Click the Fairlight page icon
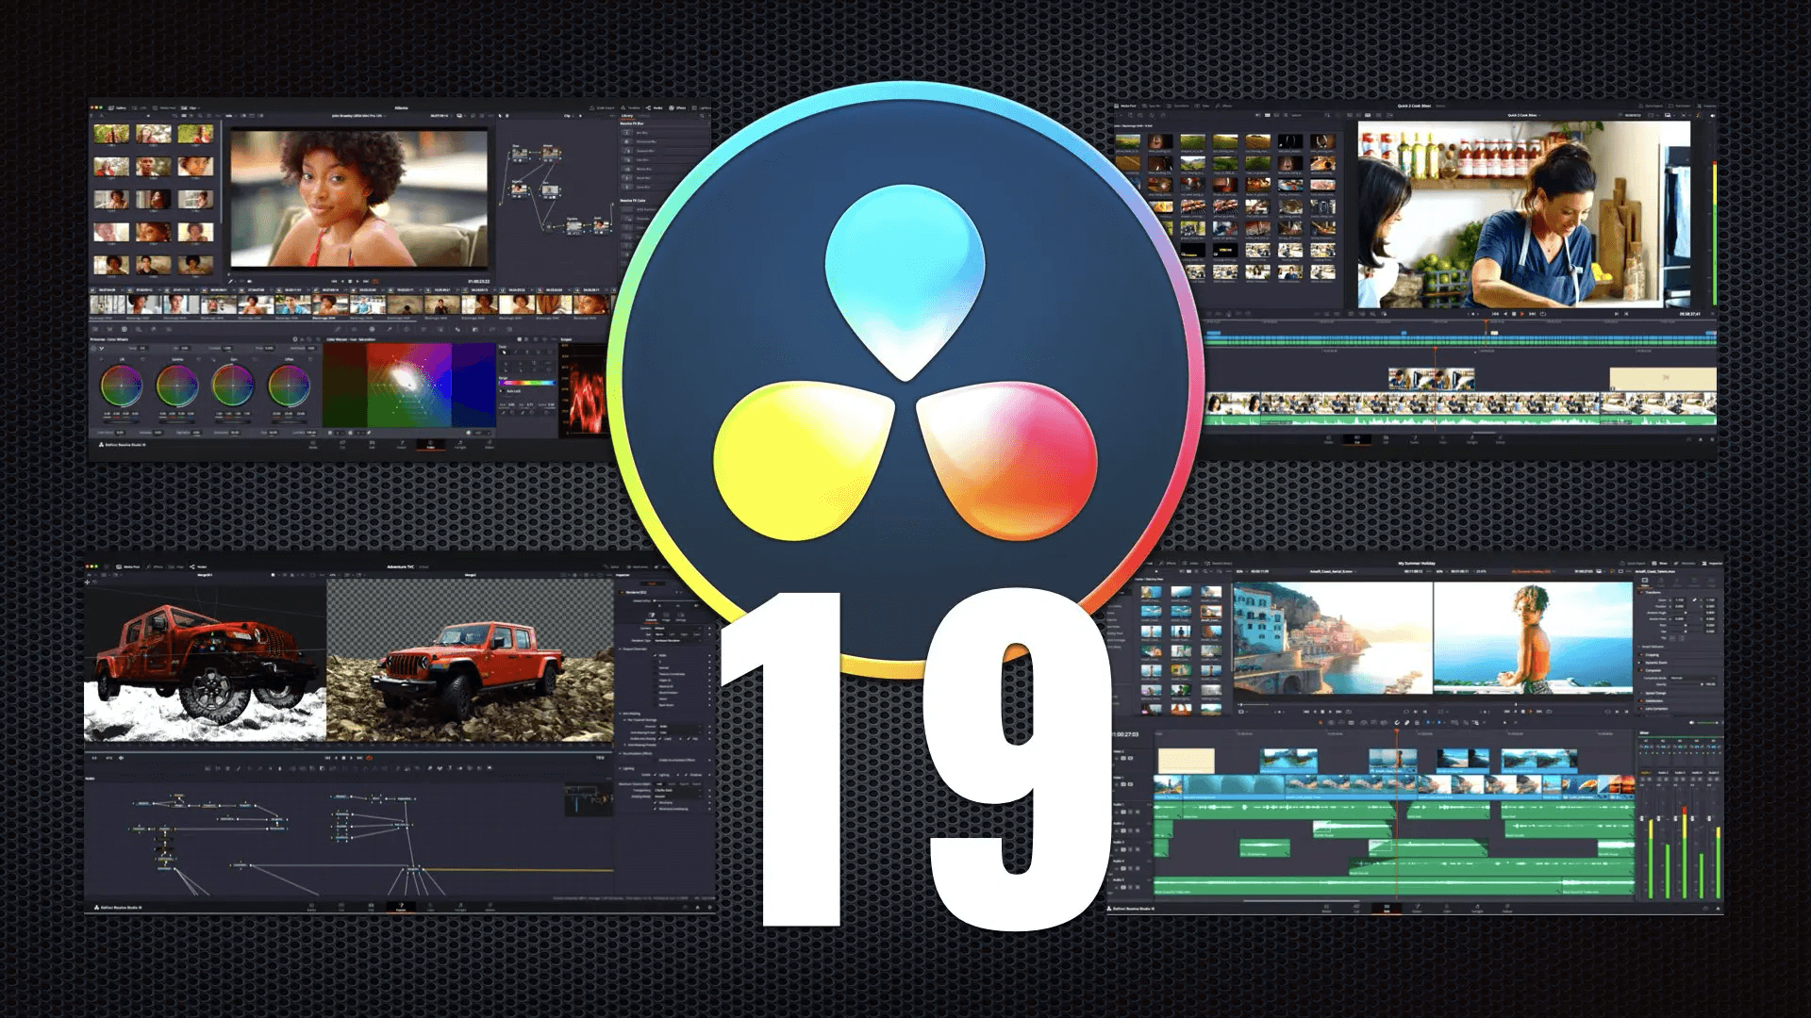Viewport: 1811px width, 1018px height. click(x=1479, y=908)
